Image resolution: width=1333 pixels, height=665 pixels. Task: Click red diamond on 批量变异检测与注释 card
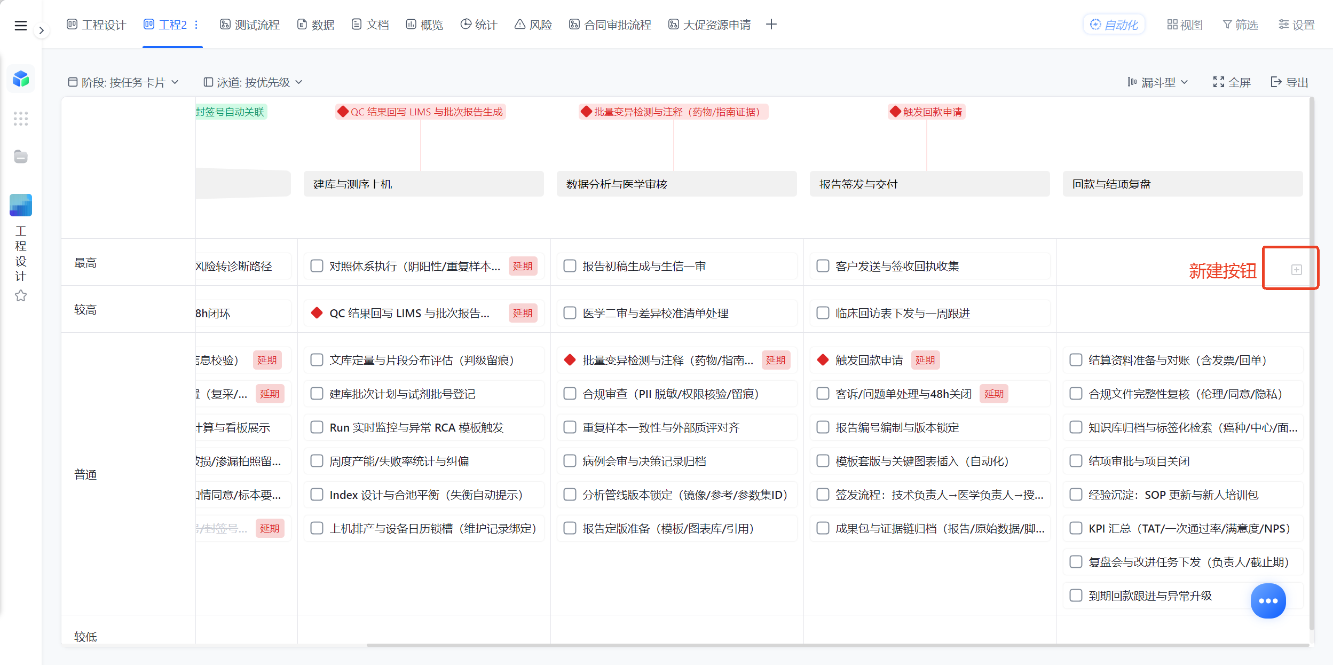click(x=570, y=360)
